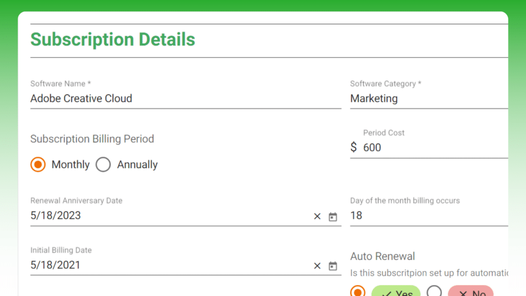Click the Subscription Billing Period label
The image size is (526, 296).
pos(92,139)
